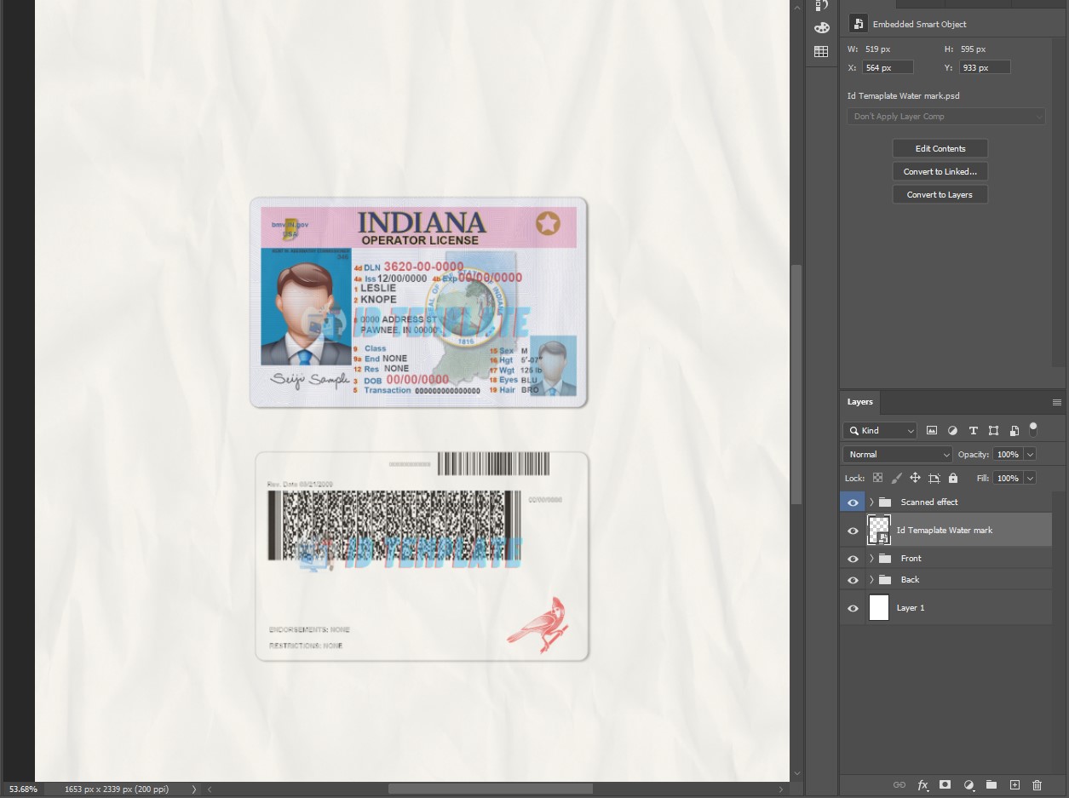The height and width of the screenshot is (798, 1069).
Task: Click the Fill value field
Action: (x=1008, y=479)
